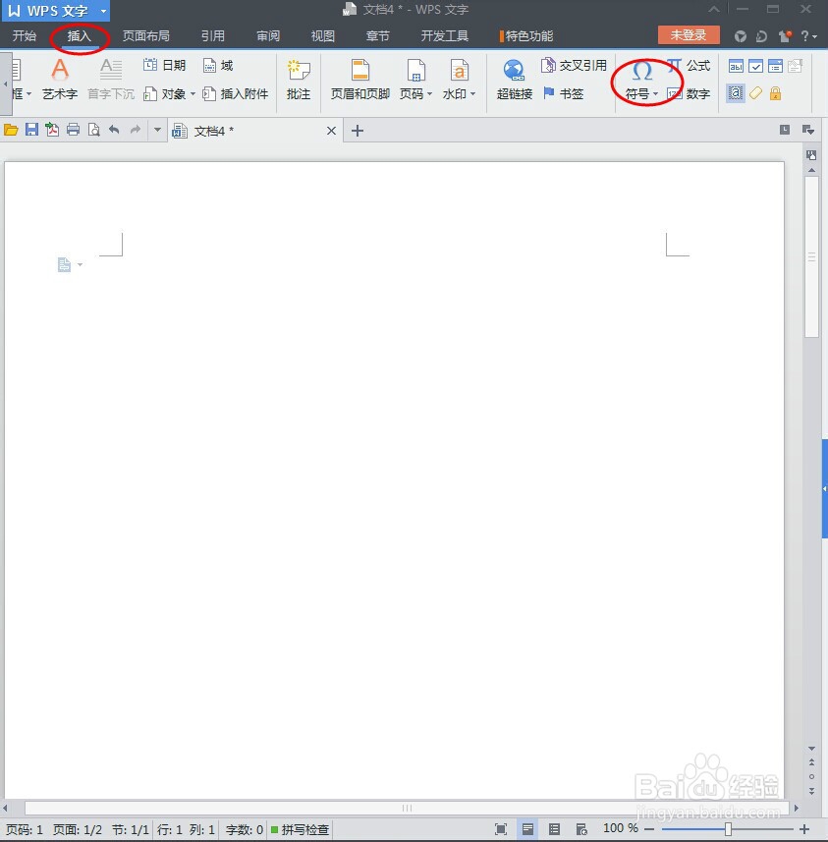828x842 pixels.
Task: Click the 100 % zoom level text
Action: [x=621, y=828]
